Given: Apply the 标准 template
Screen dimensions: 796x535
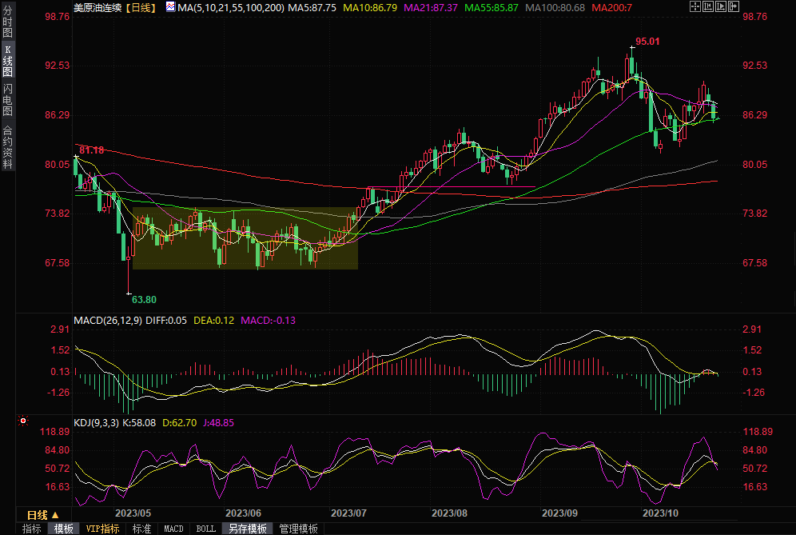Looking at the screenshot, I should 141,529.
